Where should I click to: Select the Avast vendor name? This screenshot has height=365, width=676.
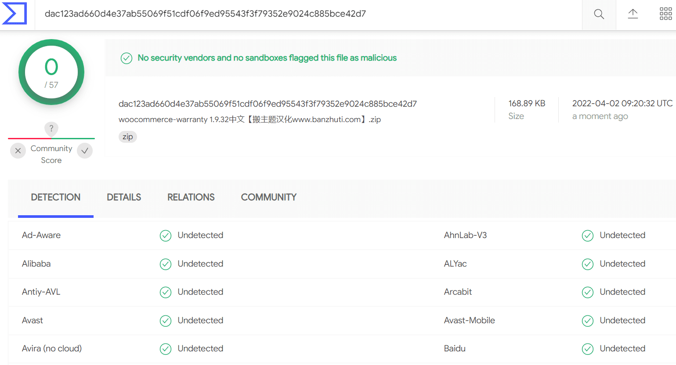click(x=33, y=320)
